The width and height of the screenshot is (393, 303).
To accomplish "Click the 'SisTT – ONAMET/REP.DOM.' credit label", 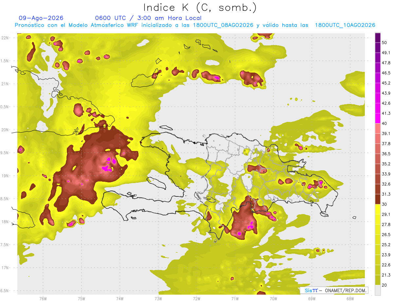I will (334, 290).
